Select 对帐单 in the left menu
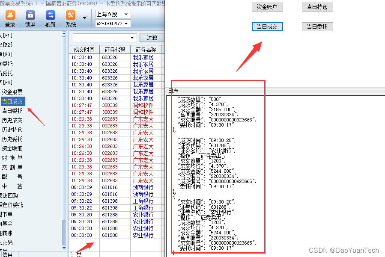The height and width of the screenshot is (257, 385). tap(12, 158)
